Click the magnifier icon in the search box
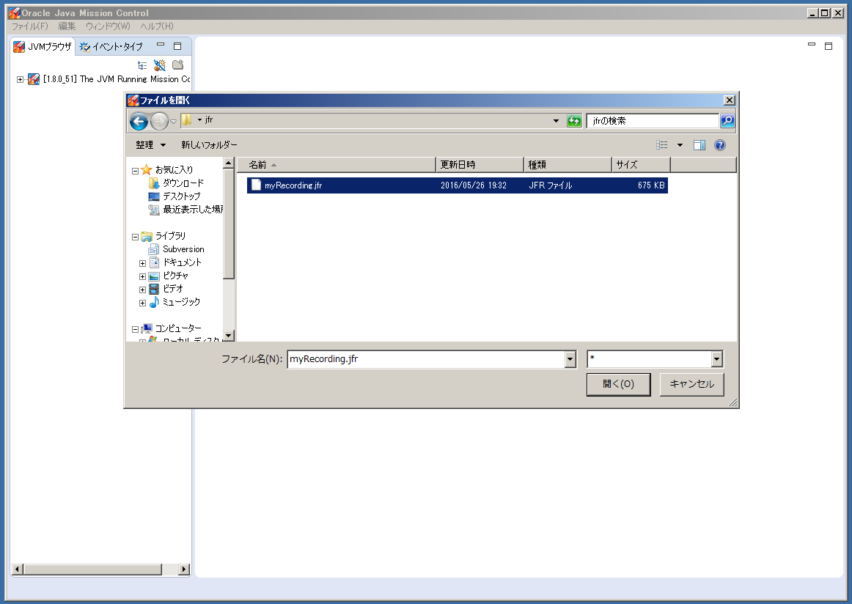The width and height of the screenshot is (852, 604). pyautogui.click(x=727, y=120)
